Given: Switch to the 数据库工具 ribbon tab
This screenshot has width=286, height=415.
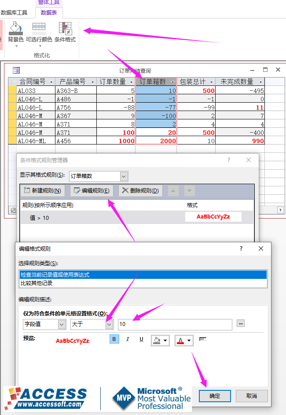Looking at the screenshot, I should [x=14, y=13].
